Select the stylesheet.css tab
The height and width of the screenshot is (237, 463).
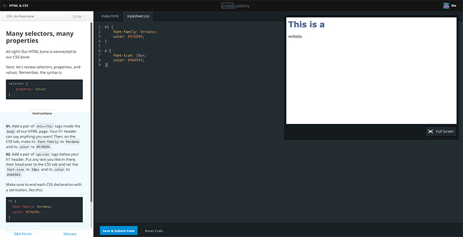pos(139,16)
